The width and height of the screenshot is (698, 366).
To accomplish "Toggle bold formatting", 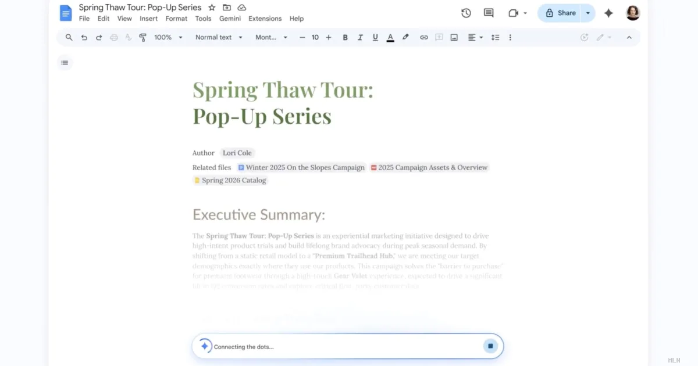I will (345, 37).
